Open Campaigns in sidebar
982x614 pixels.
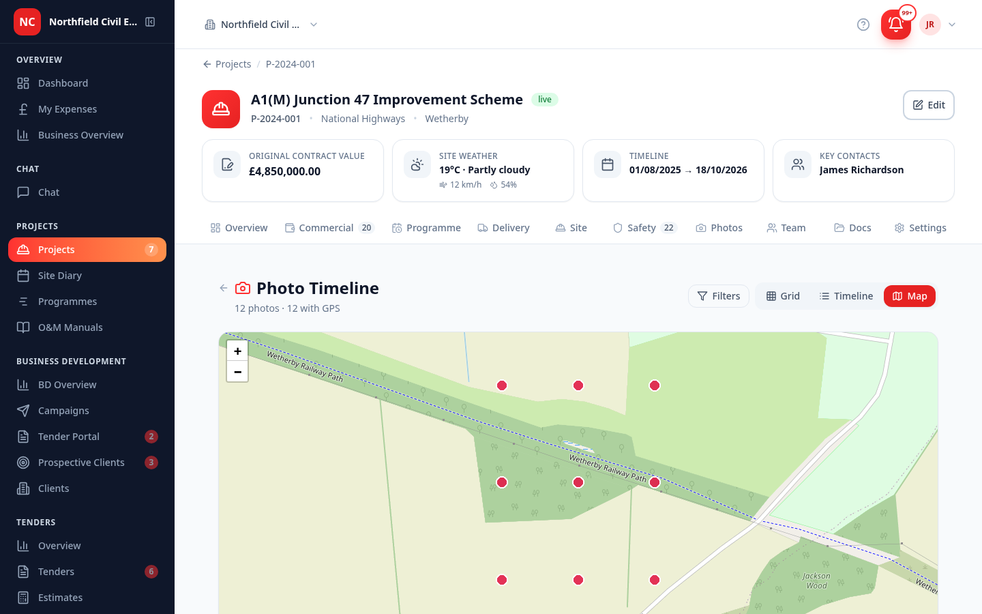pyautogui.click(x=87, y=411)
